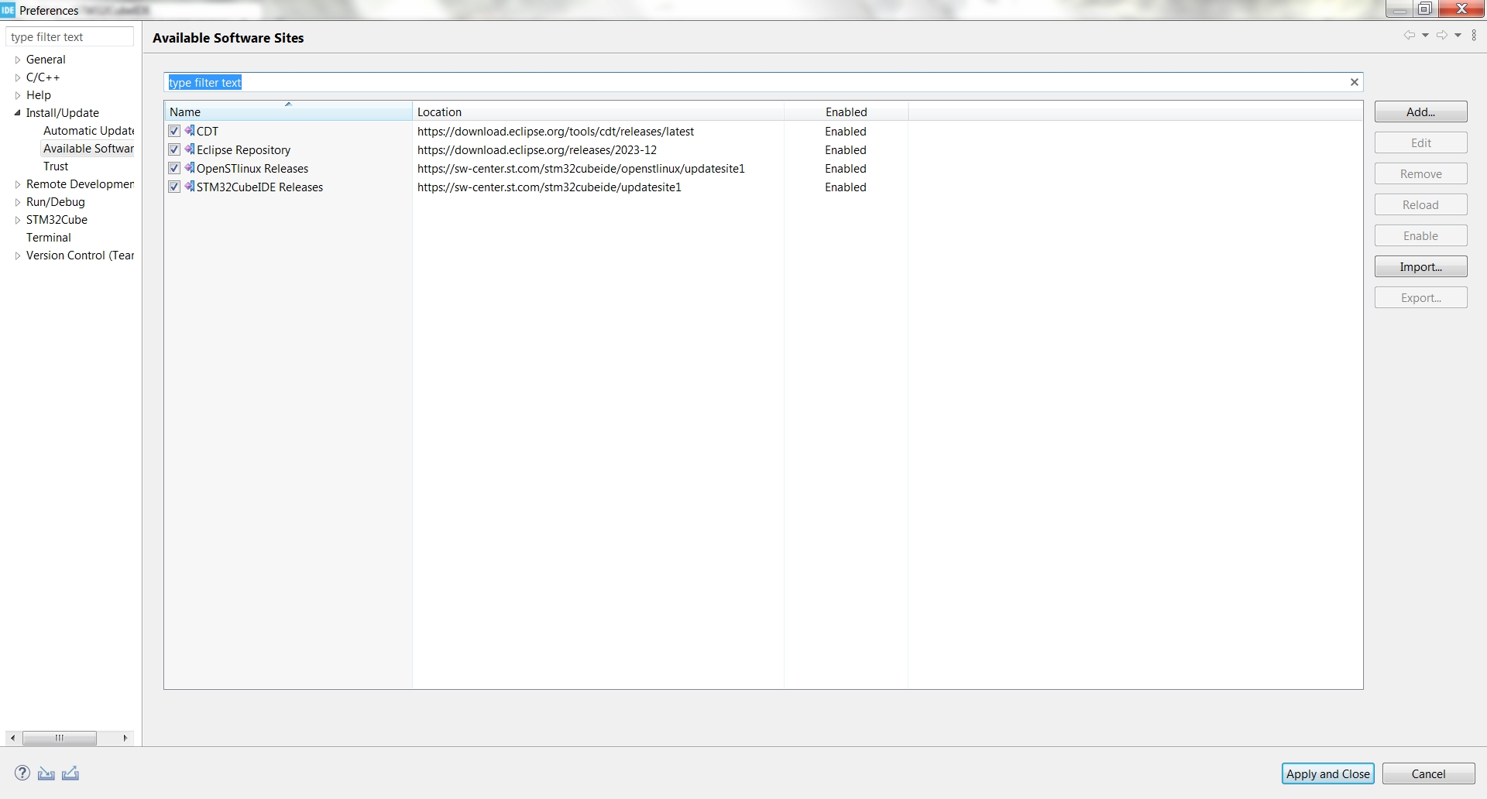Screen dimensions: 1487x799
Task: Click the Export... button
Action: point(1420,297)
